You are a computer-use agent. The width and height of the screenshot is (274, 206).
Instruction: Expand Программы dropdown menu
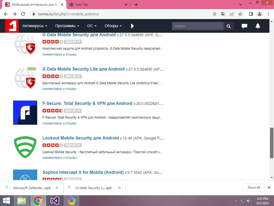[67, 26]
